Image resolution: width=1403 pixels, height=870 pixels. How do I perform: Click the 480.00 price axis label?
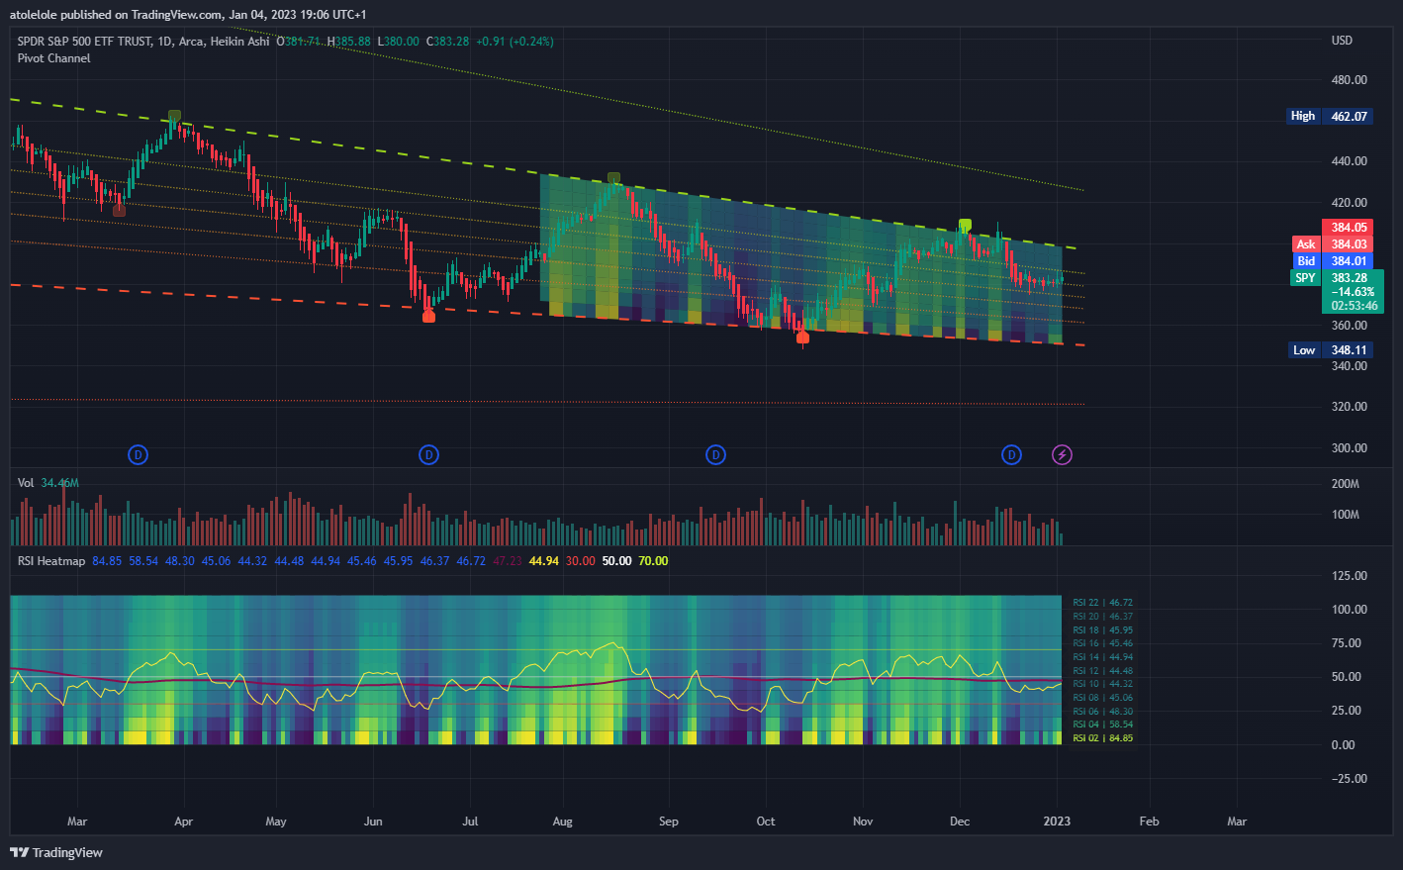1350,80
